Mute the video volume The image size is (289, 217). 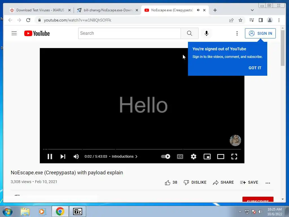(76, 157)
